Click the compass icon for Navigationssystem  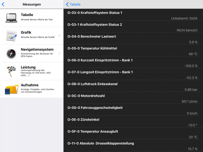coord(11,54)
